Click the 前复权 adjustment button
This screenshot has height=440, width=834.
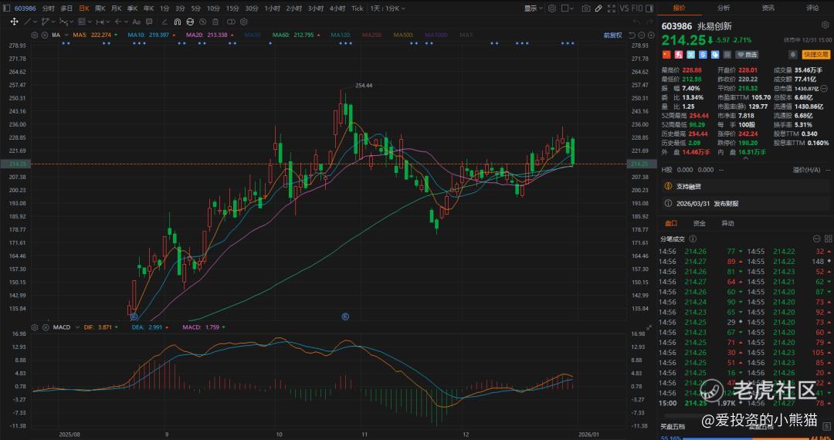(612, 35)
